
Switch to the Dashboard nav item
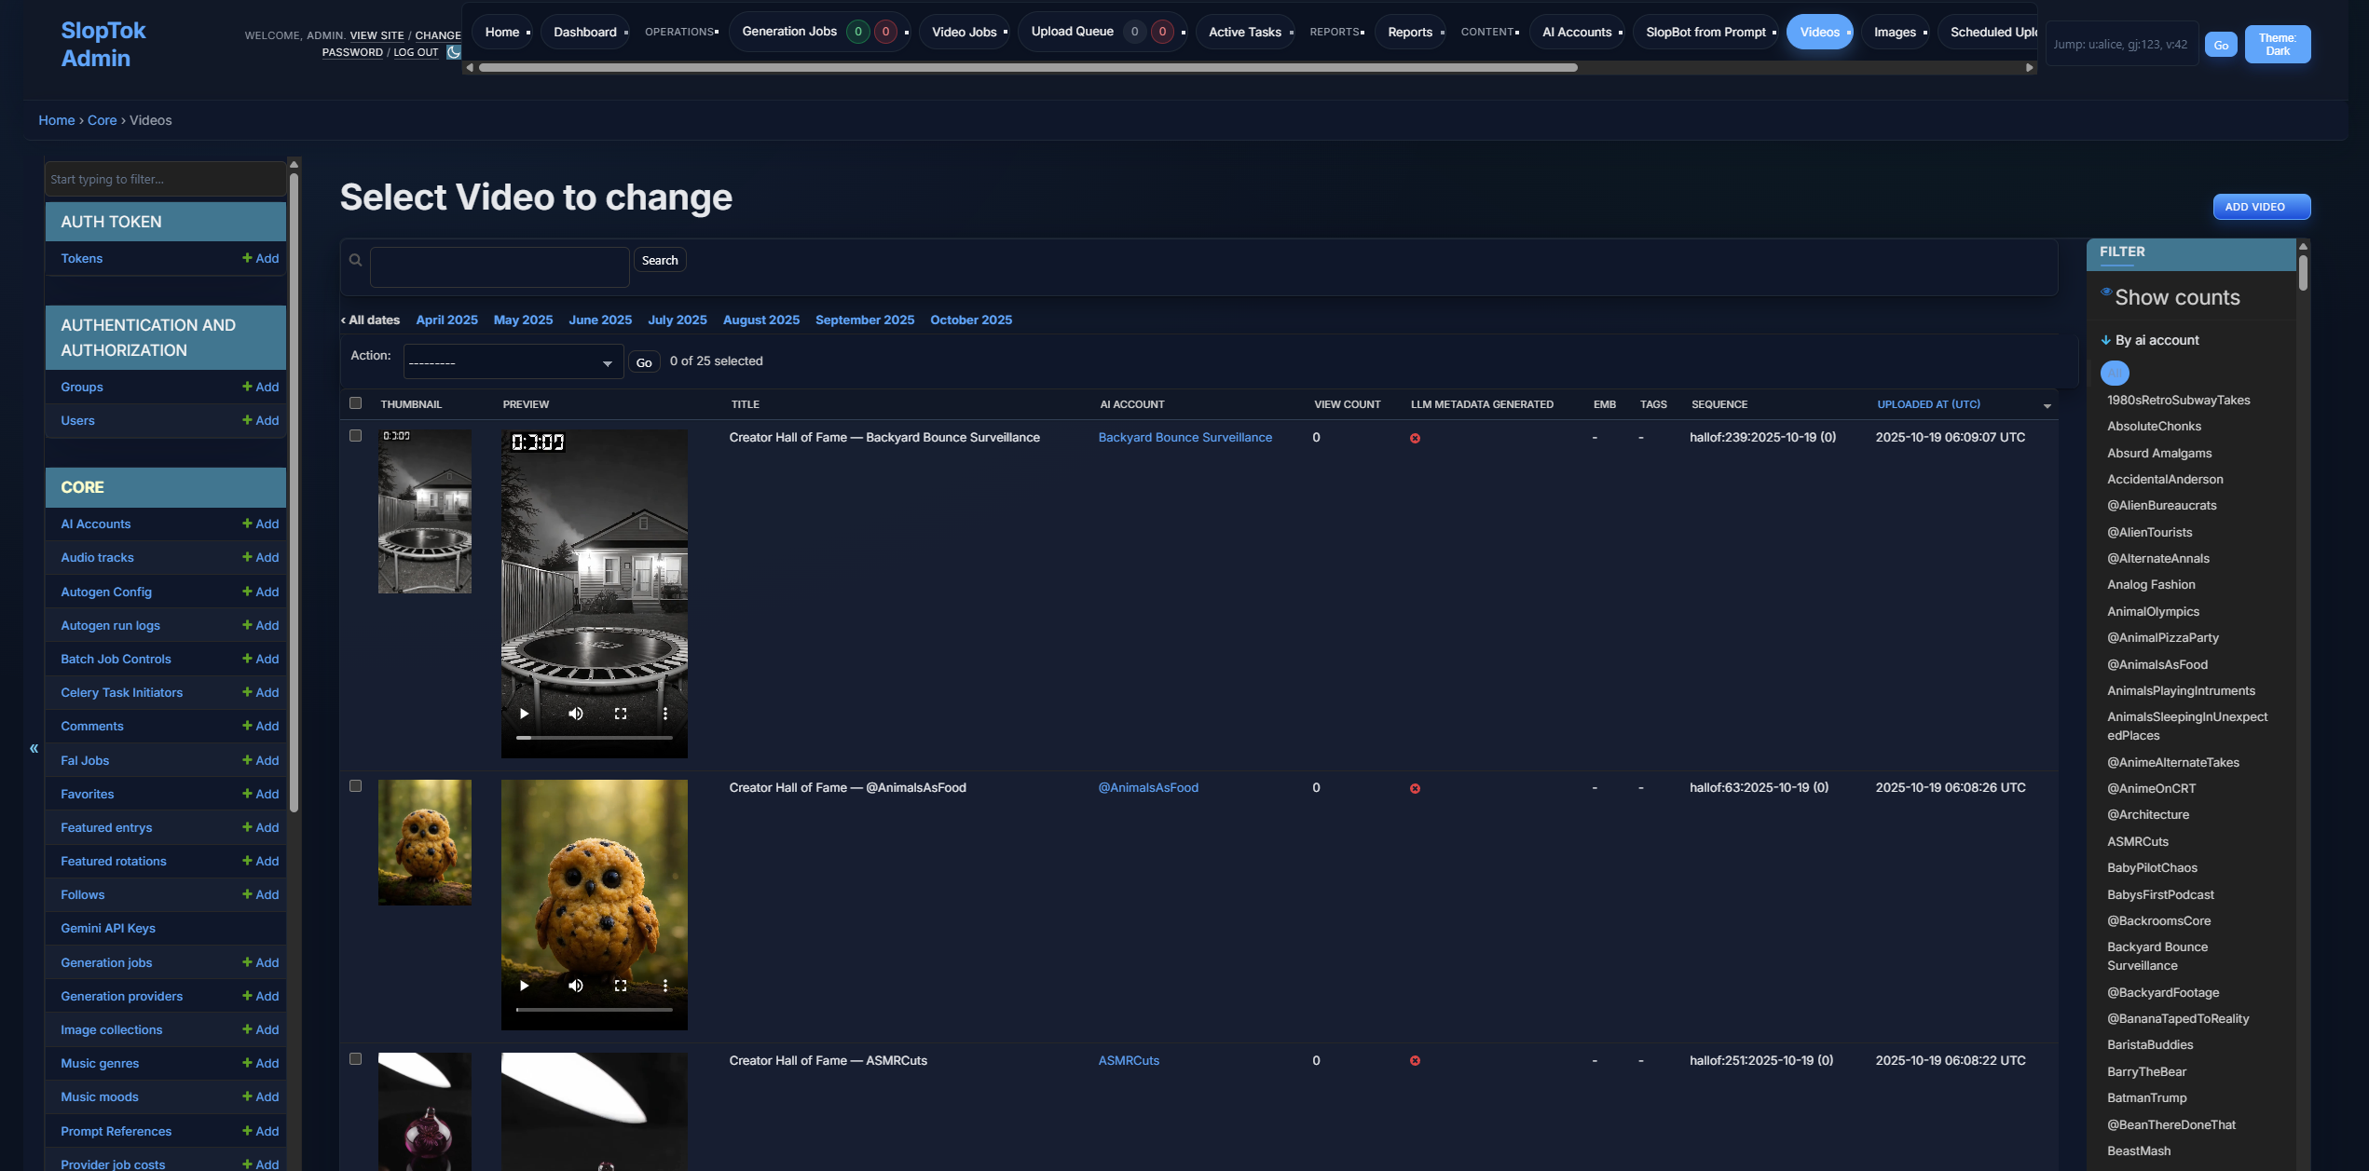[x=584, y=31]
